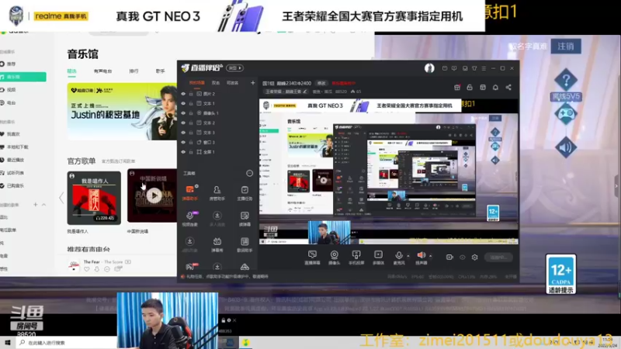Image resolution: width=621 pixels, height=349 pixels.
Task: Open the streaming app main menu icon
Action: coord(484,68)
